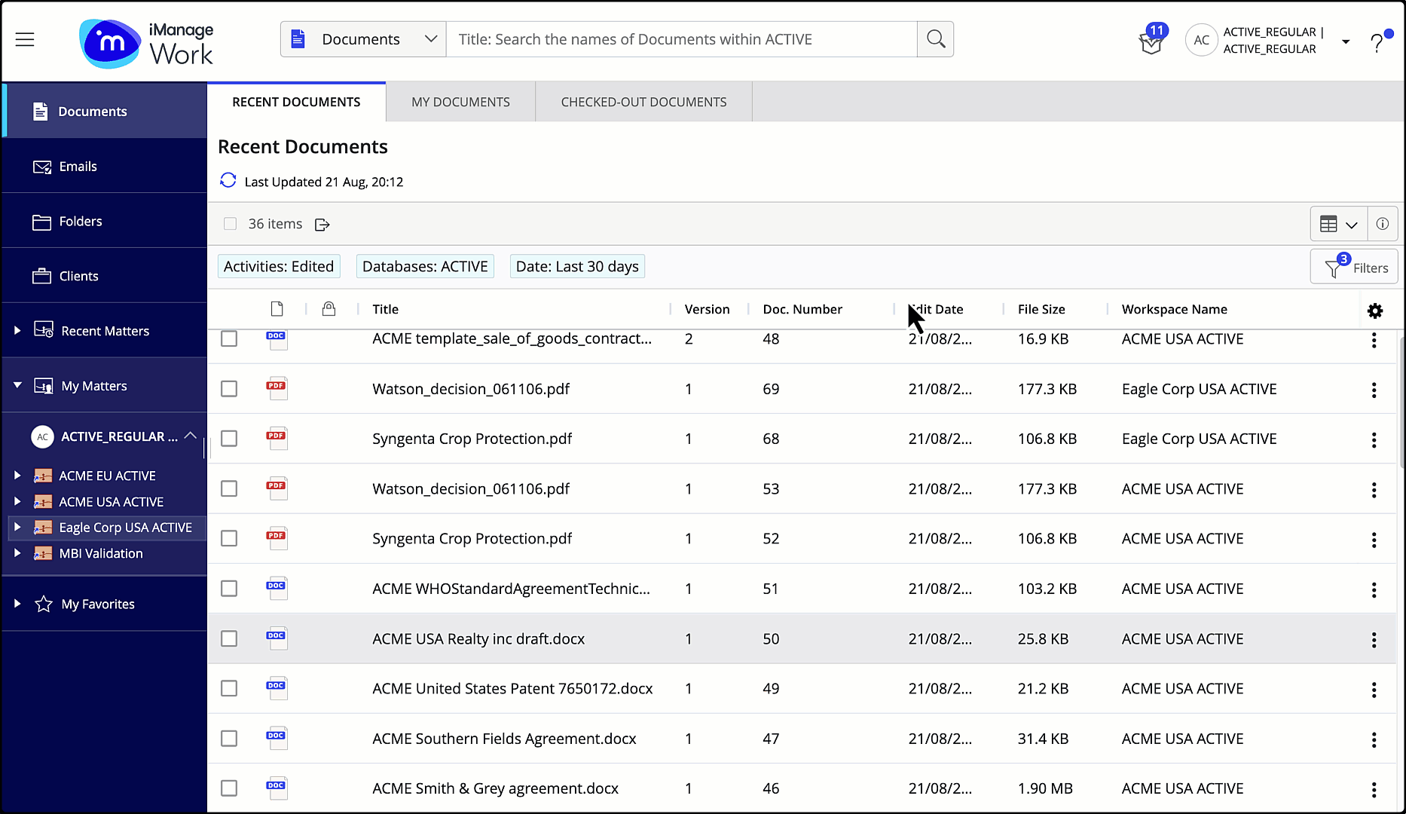The image size is (1406, 814).
Task: Open the notifications tray showing 11 items
Action: pyautogui.click(x=1151, y=41)
